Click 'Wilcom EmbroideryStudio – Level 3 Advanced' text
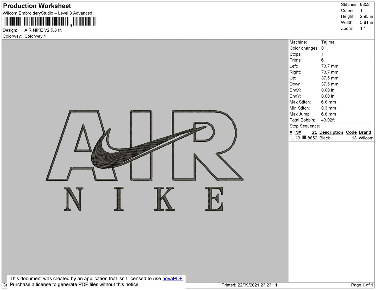The width and height of the screenshot is (376, 290). point(47,13)
